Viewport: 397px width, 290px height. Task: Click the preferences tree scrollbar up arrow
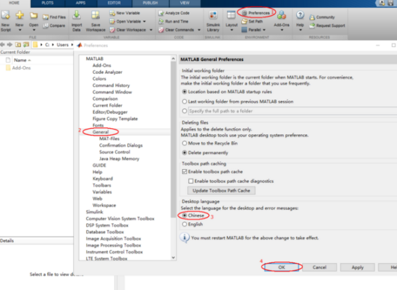[x=173, y=59]
